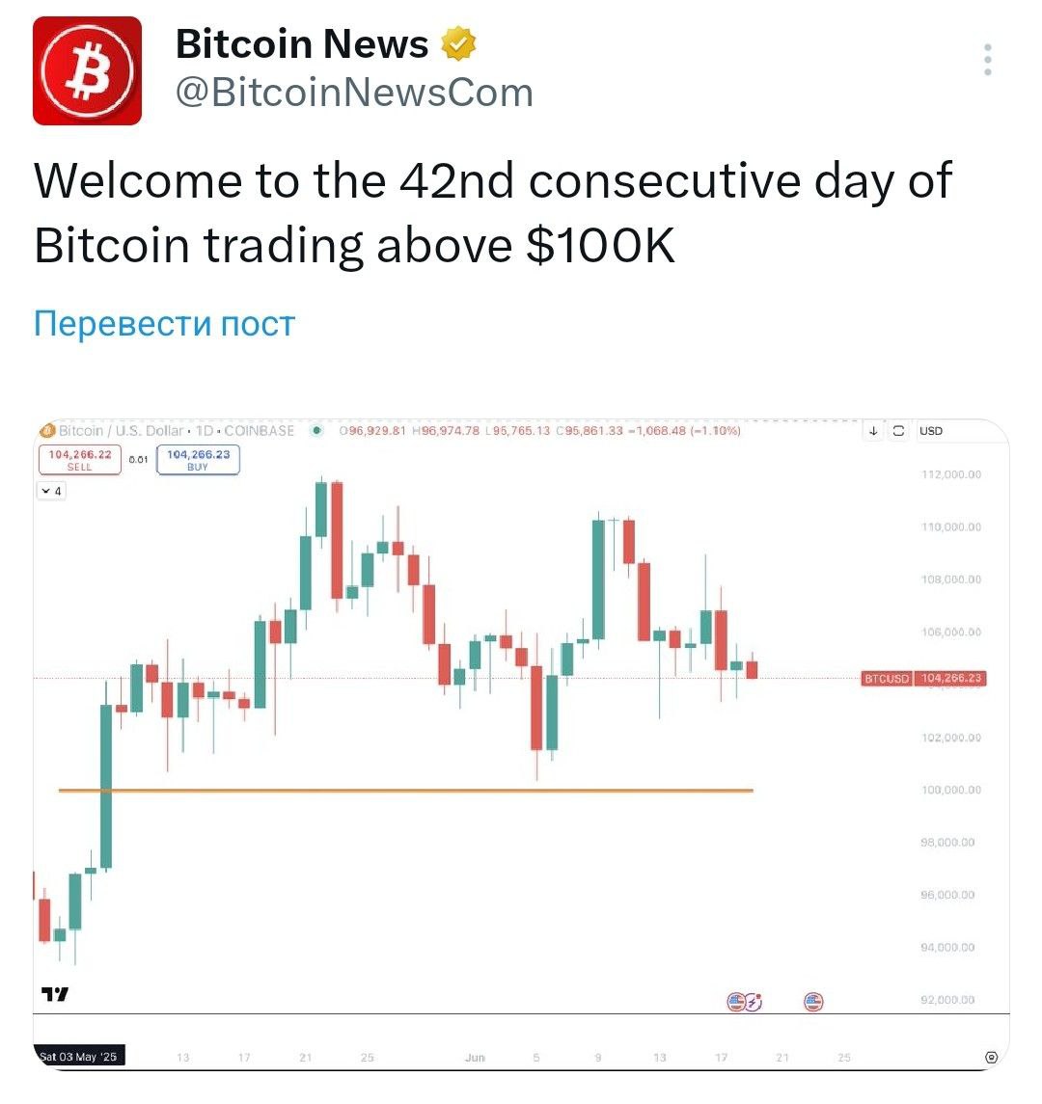The height and width of the screenshot is (1104, 1042).
Task: Open the @BitcoinNewsCom handle
Action: (x=354, y=93)
